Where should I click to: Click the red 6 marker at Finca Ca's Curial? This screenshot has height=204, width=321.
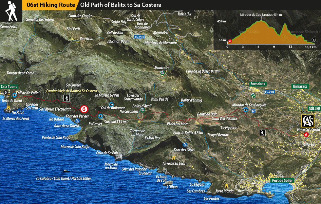pyautogui.click(x=306, y=135)
